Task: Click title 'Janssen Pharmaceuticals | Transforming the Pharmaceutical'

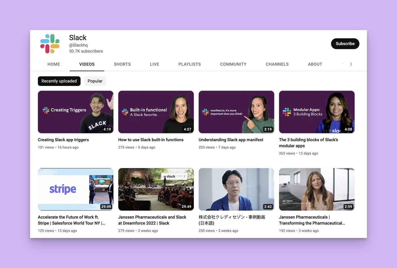Action: (x=312, y=220)
